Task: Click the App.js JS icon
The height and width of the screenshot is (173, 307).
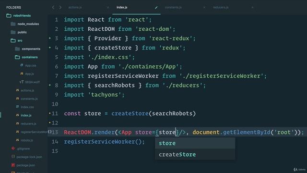Action: coord(22,74)
